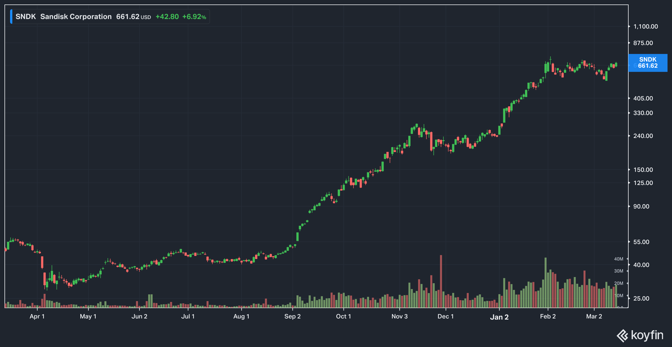The height and width of the screenshot is (347, 672).
Task: Click the 1,100.00 price axis label
Action: click(645, 27)
